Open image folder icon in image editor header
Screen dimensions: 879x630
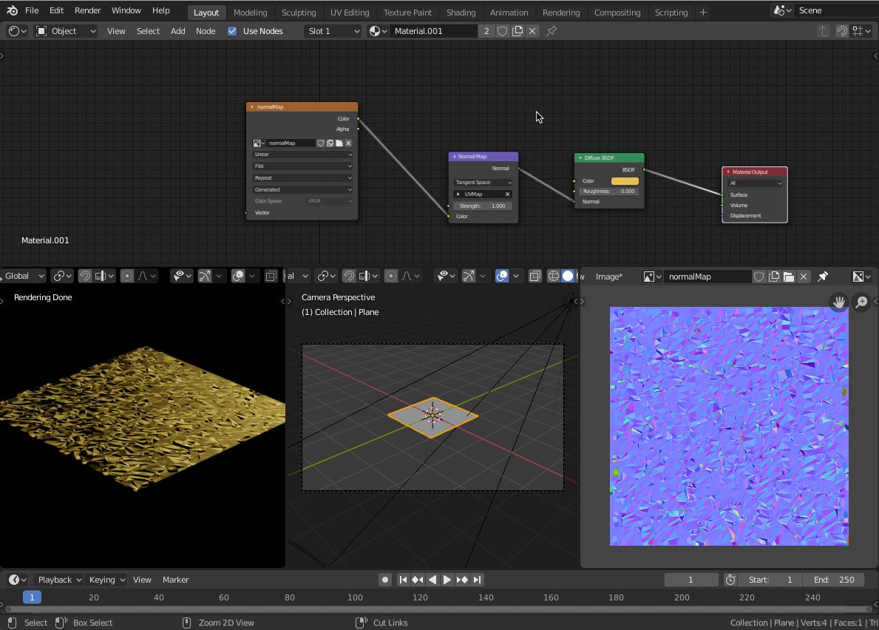789,277
